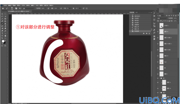Select the 图层 39 拷贝 layer row
Viewport: 180px width, 104px height.
click(x=167, y=50)
